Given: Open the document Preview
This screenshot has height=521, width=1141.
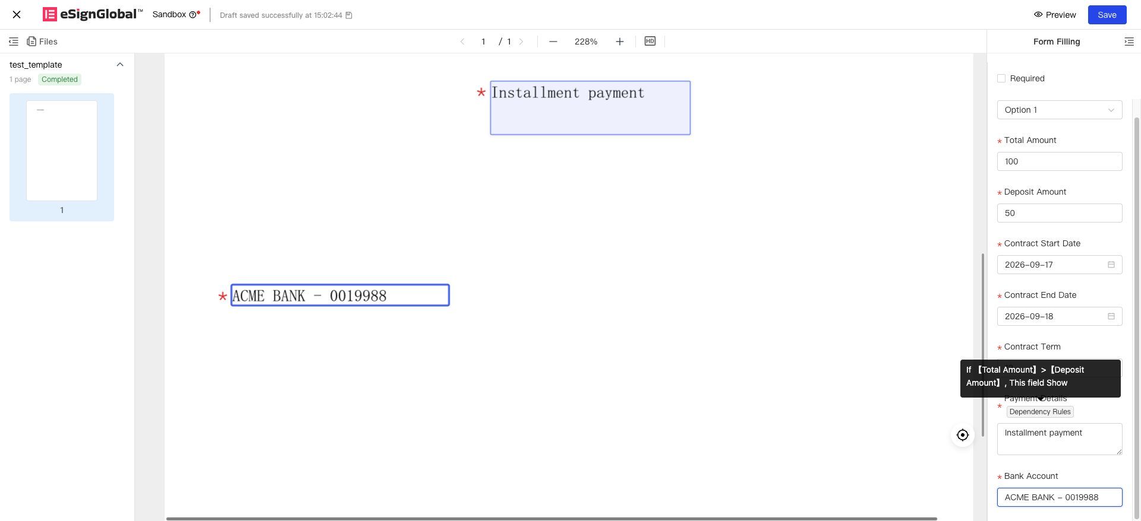Looking at the screenshot, I should pyautogui.click(x=1055, y=15).
